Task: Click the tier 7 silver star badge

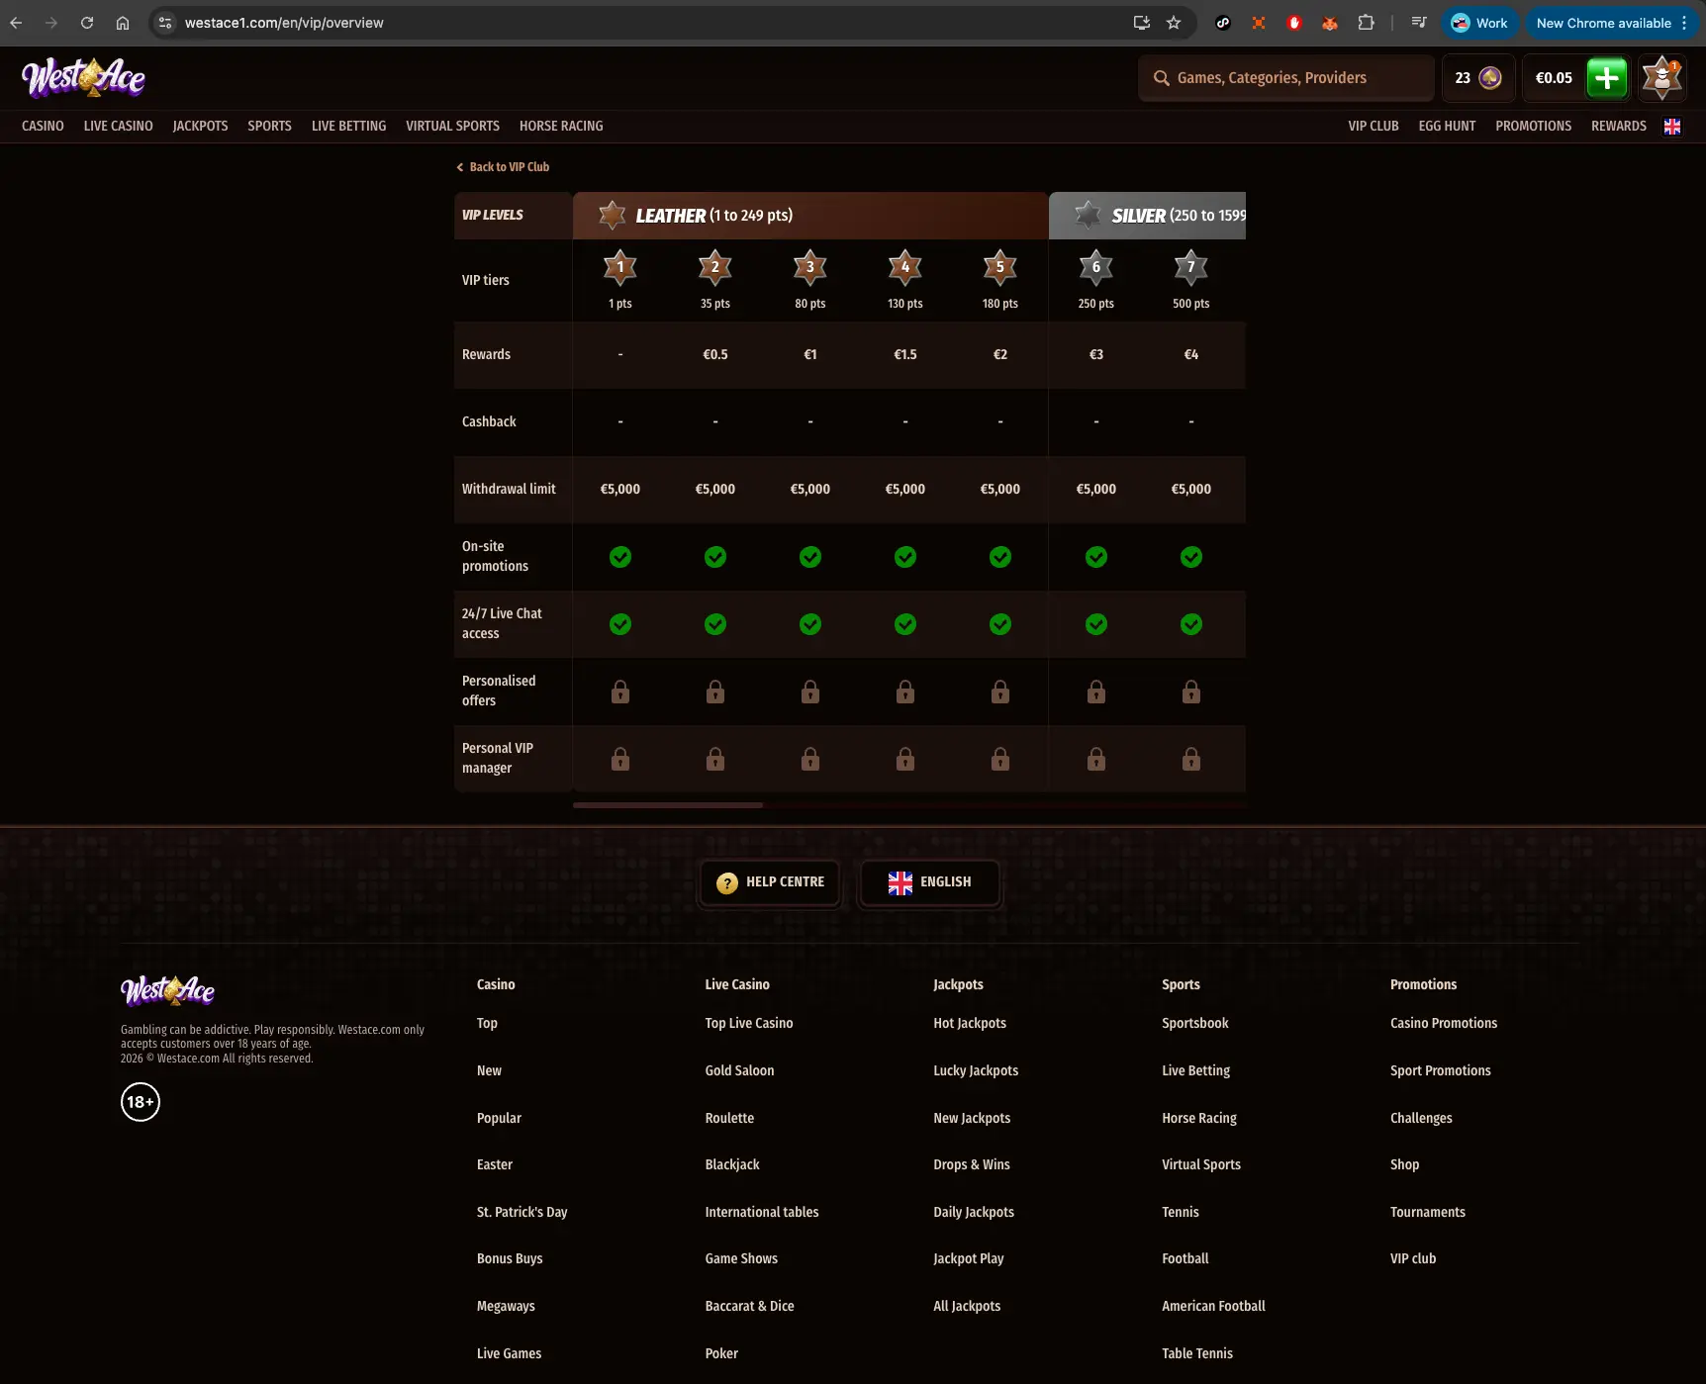Action: 1191,267
